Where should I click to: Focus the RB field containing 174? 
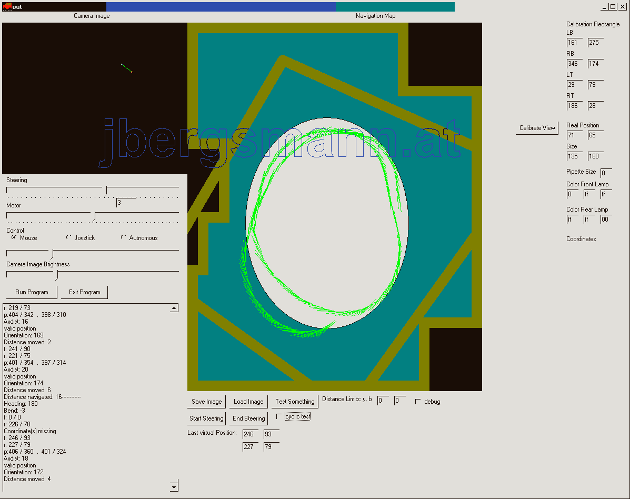pyautogui.click(x=595, y=64)
